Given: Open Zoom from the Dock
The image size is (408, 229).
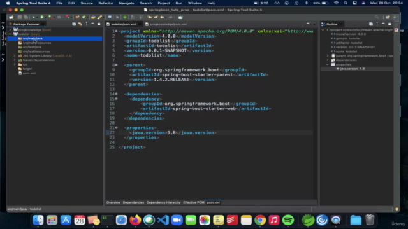Looking at the screenshot, I should [177, 220].
